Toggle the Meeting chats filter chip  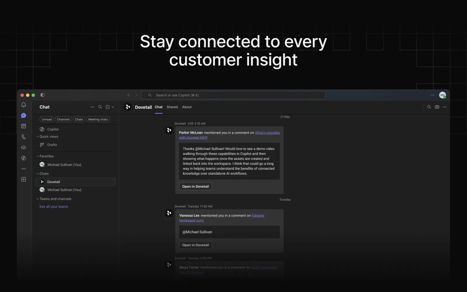pyautogui.click(x=98, y=119)
